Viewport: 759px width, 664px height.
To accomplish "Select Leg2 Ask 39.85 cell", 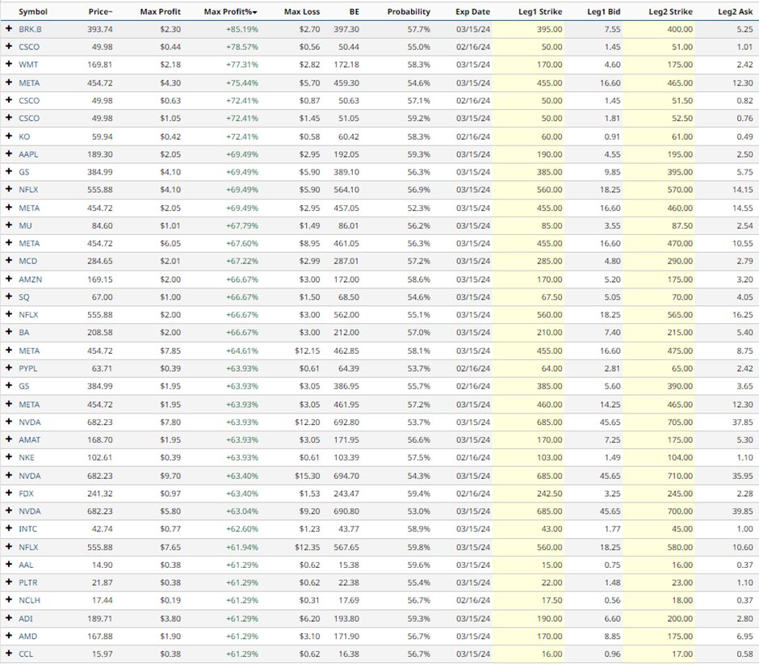I will 743,511.
